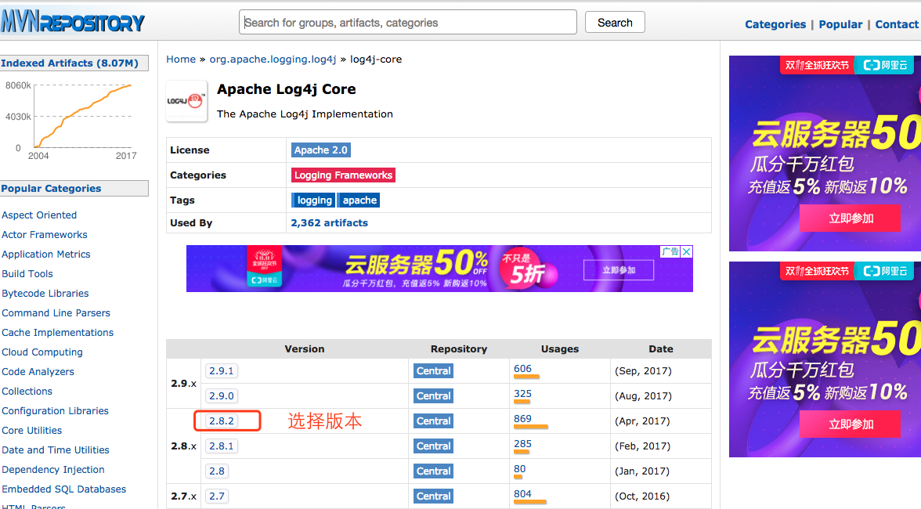Choose version 2.8.1

tap(222, 446)
